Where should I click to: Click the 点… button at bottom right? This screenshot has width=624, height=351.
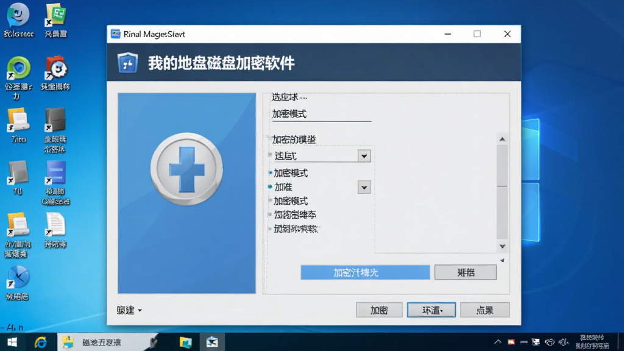[484, 310]
